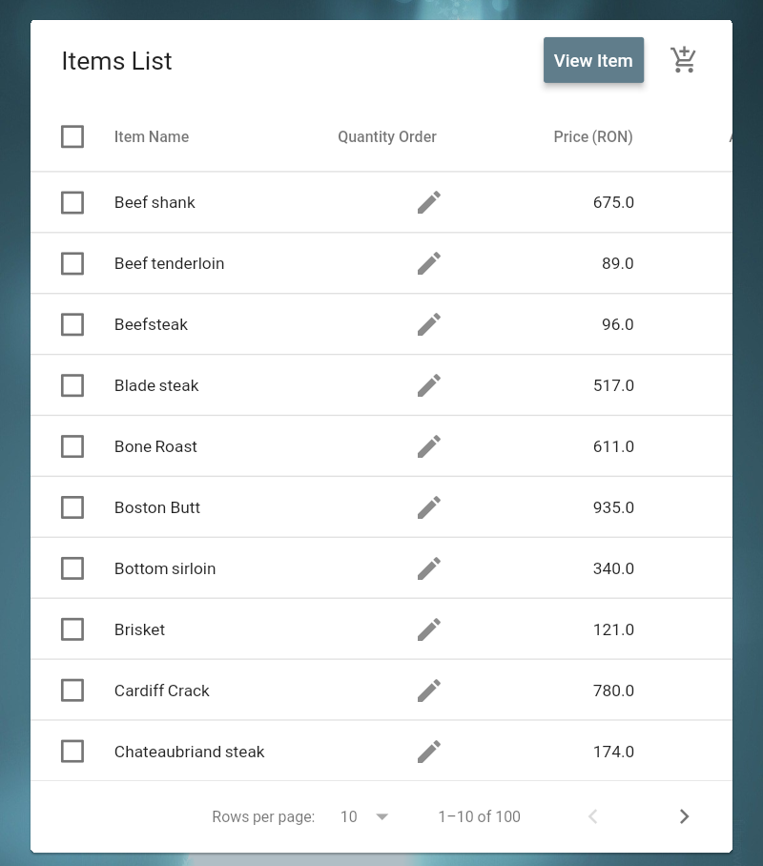The image size is (763, 866).
Task: Toggle the select-all checkbox in header
Action: (x=72, y=136)
